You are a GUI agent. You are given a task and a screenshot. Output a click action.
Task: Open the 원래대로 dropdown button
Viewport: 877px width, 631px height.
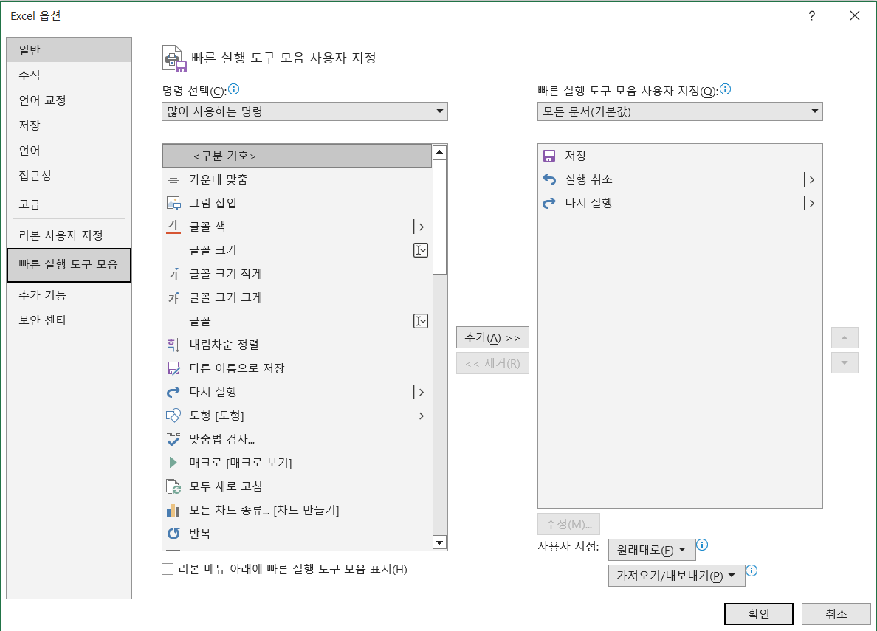[x=652, y=550]
